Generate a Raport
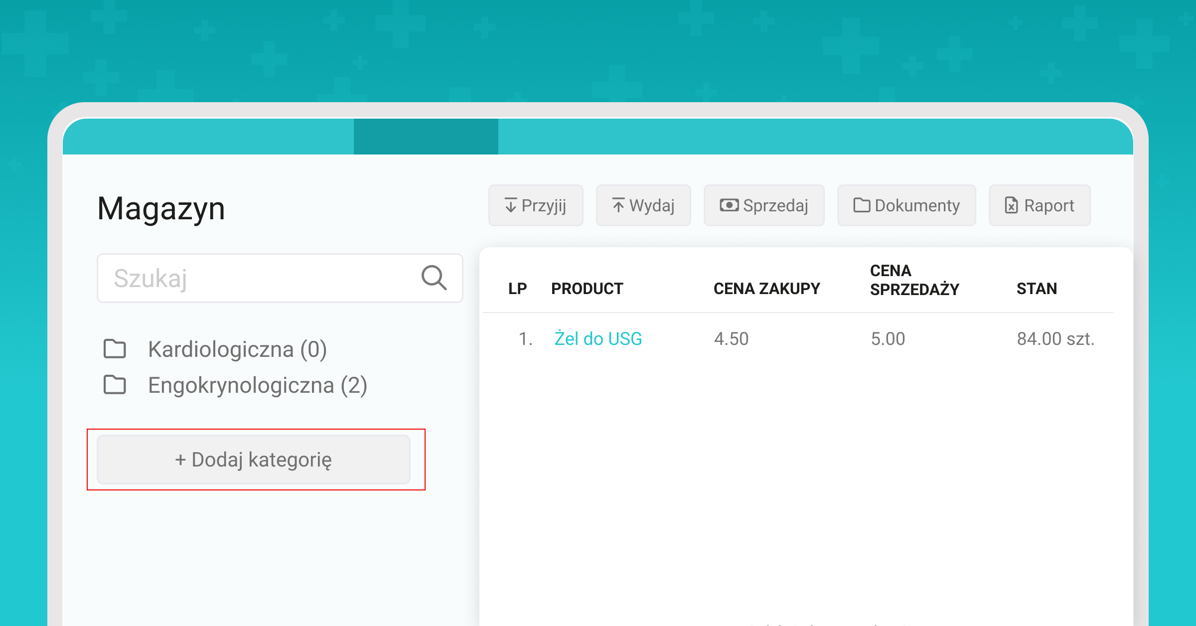This screenshot has height=626, width=1196. pos(1040,205)
